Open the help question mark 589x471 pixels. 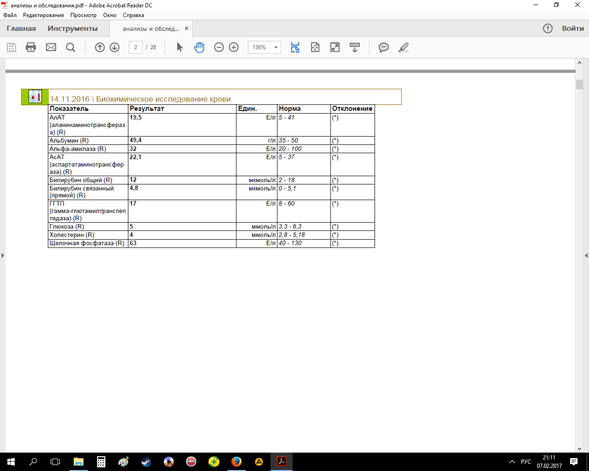[x=548, y=29]
